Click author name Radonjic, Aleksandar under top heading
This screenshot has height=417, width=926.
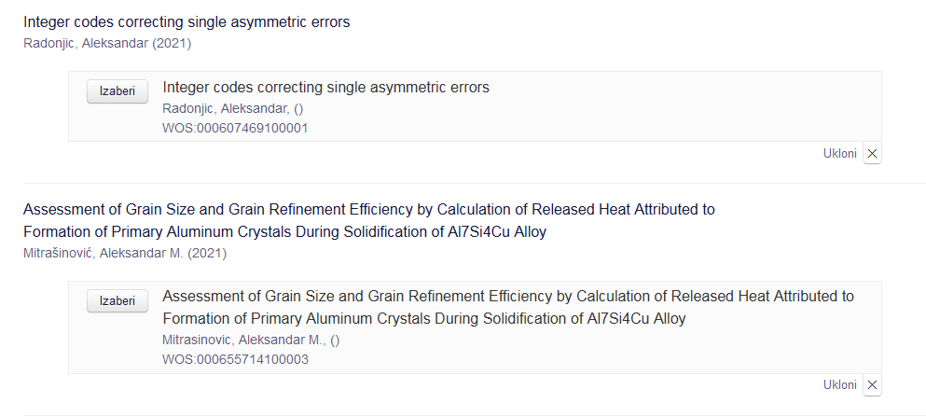(86, 43)
